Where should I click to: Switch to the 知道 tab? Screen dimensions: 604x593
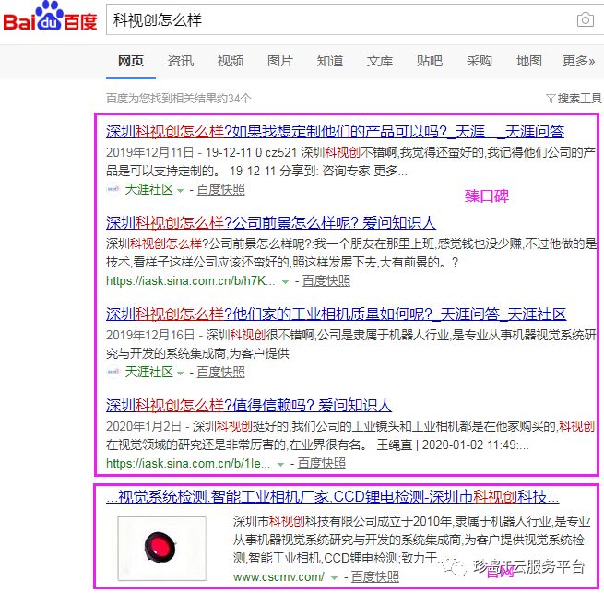tap(330, 61)
